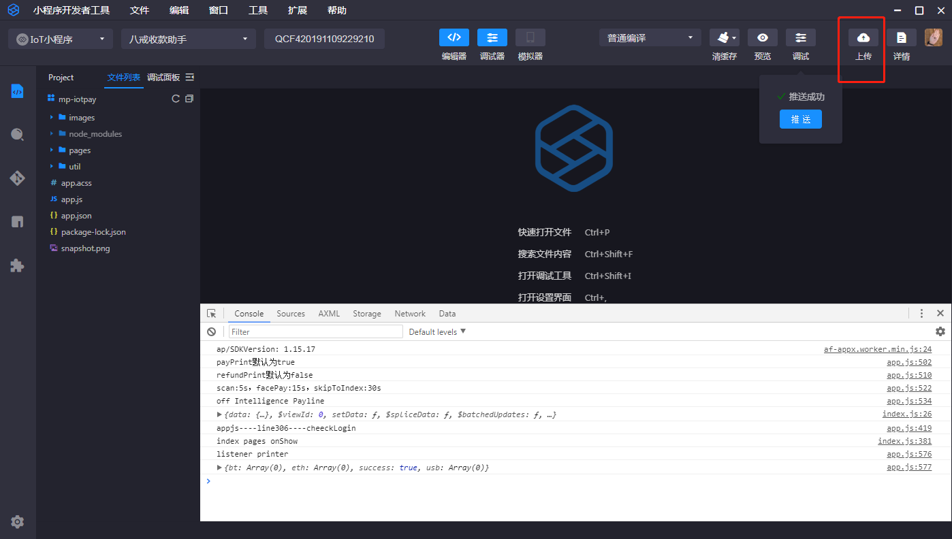Switch to the 文件列表 tab
Viewport: 952px width, 539px height.
click(x=124, y=77)
